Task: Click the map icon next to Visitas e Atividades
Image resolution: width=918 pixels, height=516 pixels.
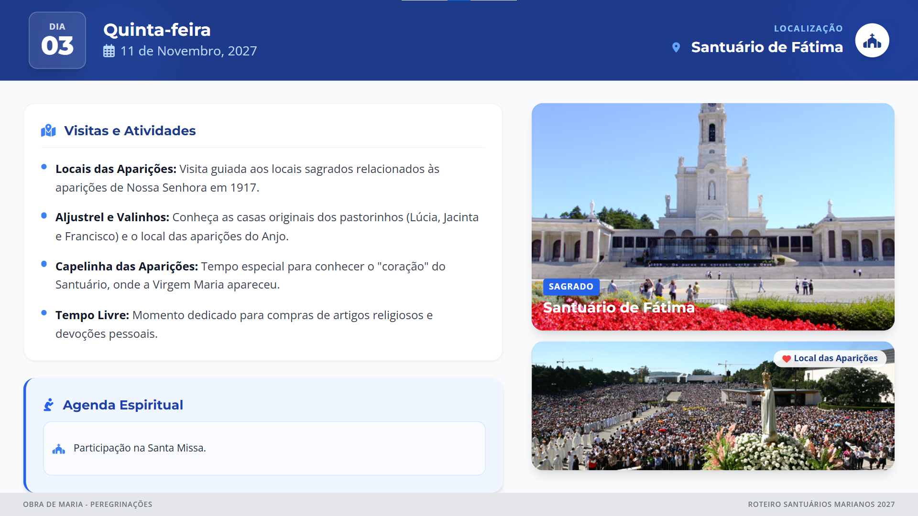Action: pos(48,130)
